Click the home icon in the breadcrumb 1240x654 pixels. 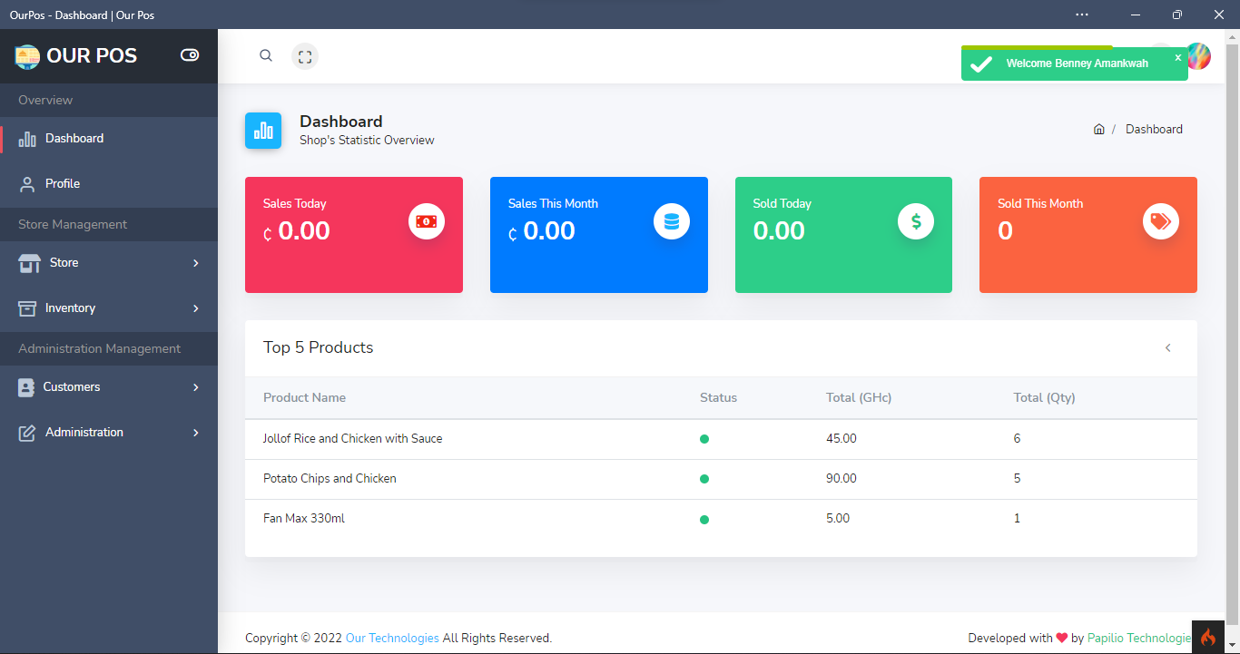click(1098, 129)
